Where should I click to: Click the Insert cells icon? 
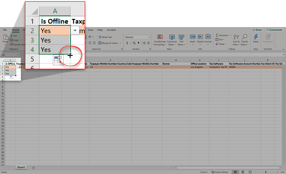coord(192,37)
